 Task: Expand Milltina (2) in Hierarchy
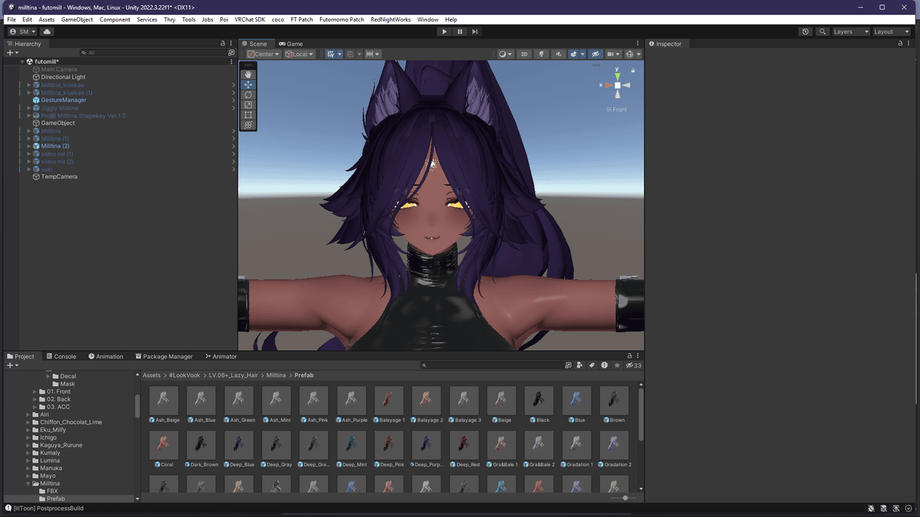coord(29,146)
